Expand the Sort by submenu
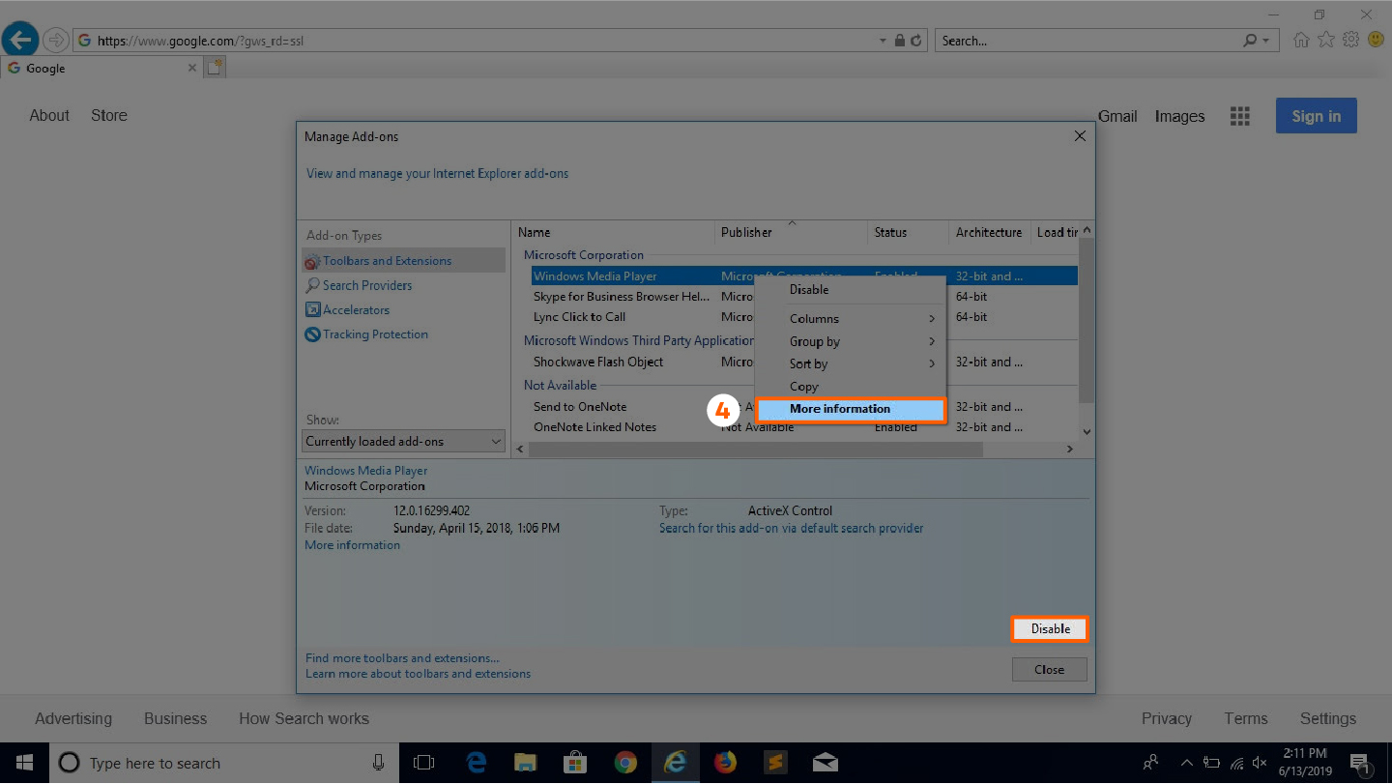 click(x=850, y=364)
